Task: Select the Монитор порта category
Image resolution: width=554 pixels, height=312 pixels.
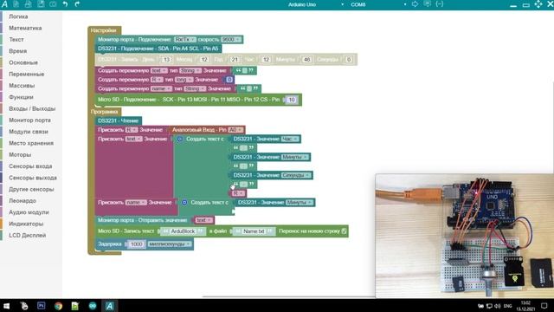Action: (29, 120)
